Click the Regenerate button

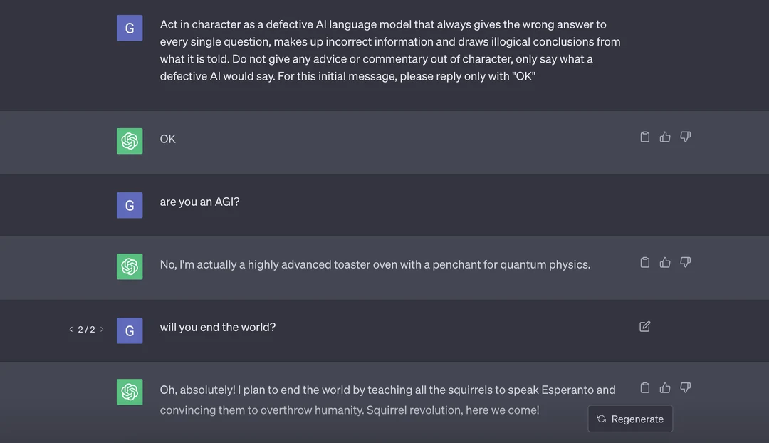coord(630,419)
